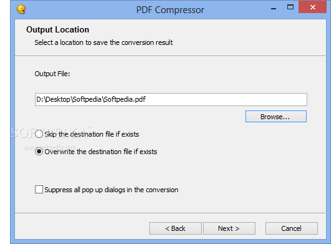Screen dimensions: 331x244
Task: Close the PDF Compressor window
Action: (312, 7)
